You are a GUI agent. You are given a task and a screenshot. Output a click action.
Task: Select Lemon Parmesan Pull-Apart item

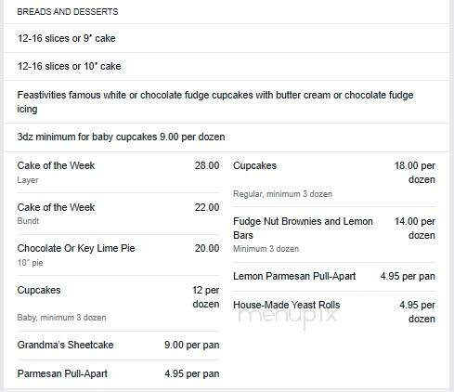(334, 276)
